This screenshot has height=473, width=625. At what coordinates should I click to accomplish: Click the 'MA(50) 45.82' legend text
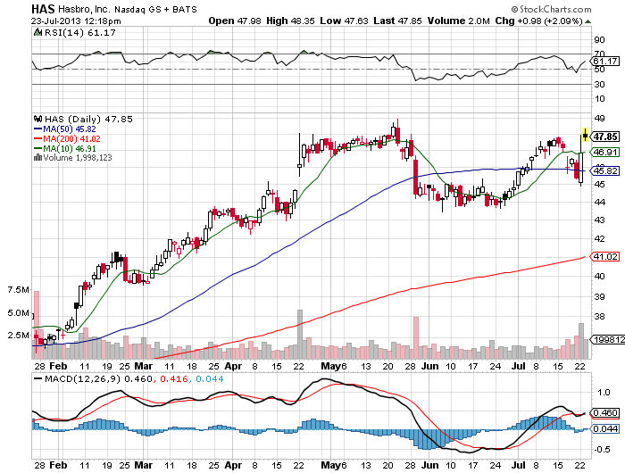(70, 129)
